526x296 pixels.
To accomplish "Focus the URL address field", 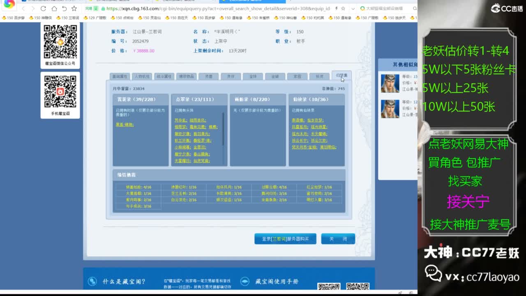I will pos(218,9).
